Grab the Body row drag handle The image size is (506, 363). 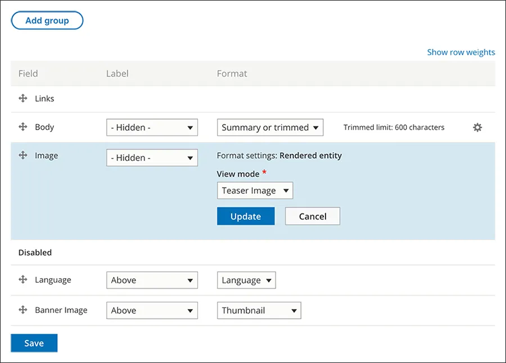point(22,127)
